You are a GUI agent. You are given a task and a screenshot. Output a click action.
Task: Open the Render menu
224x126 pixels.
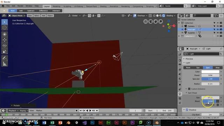(x=20, y=6)
